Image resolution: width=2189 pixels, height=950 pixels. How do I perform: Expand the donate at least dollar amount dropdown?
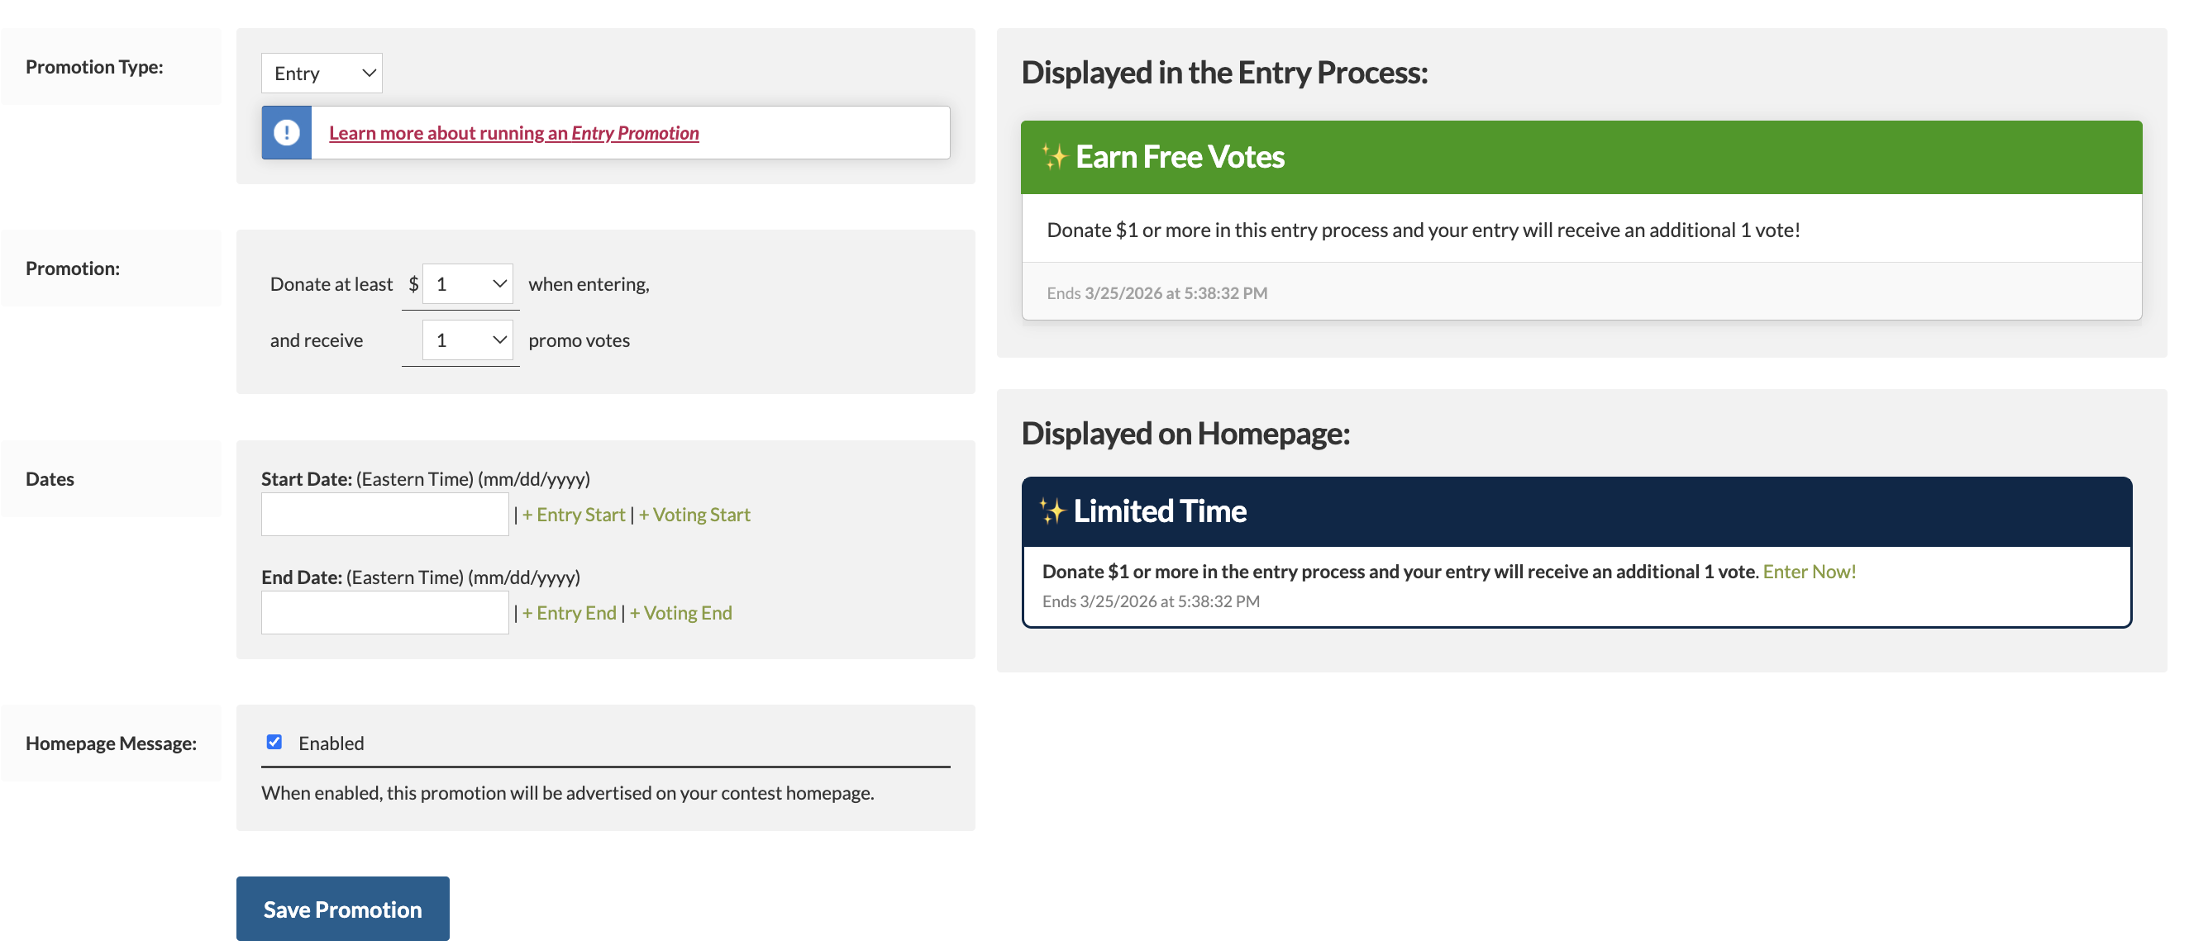coord(467,283)
